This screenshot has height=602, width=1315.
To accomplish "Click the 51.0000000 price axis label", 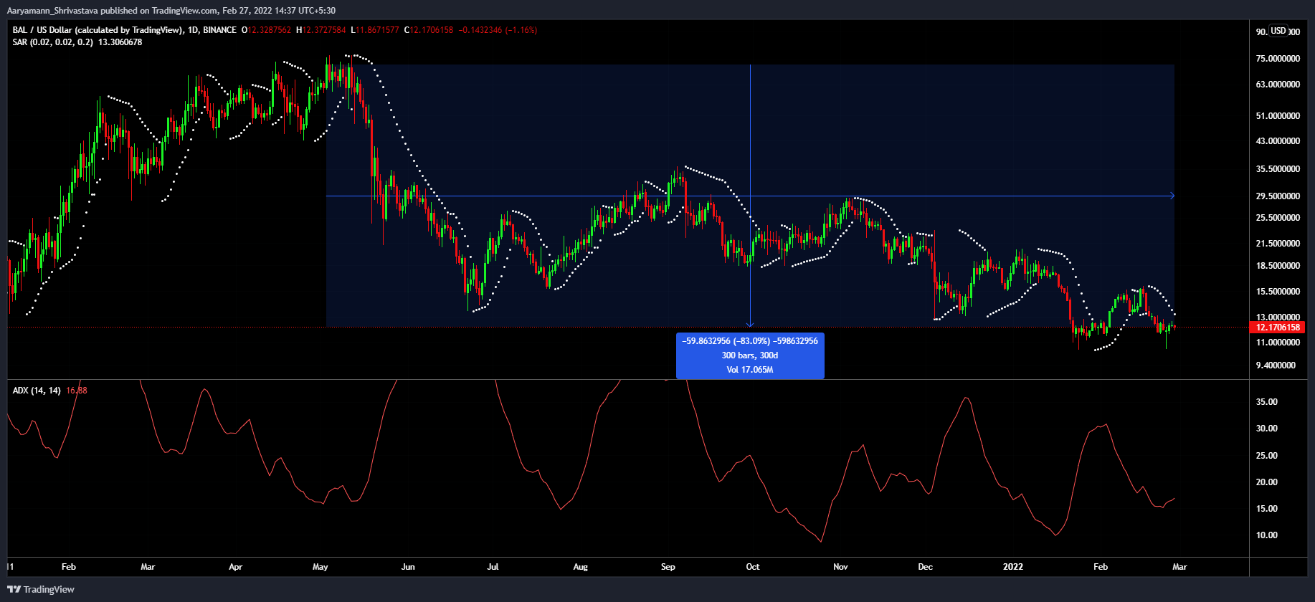I will click(x=1278, y=116).
